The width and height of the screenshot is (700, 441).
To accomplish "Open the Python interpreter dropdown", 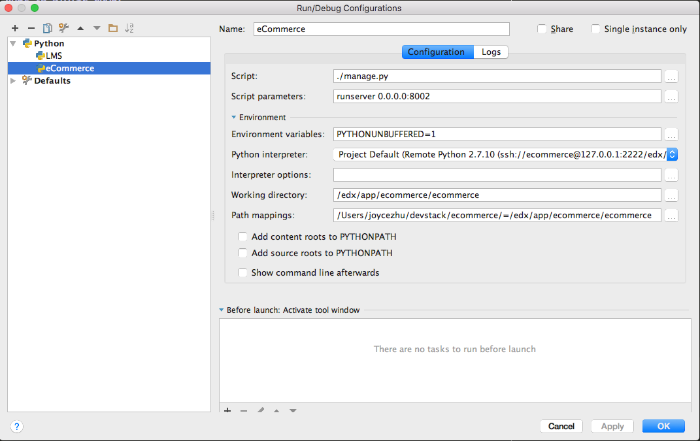I will 671,155.
